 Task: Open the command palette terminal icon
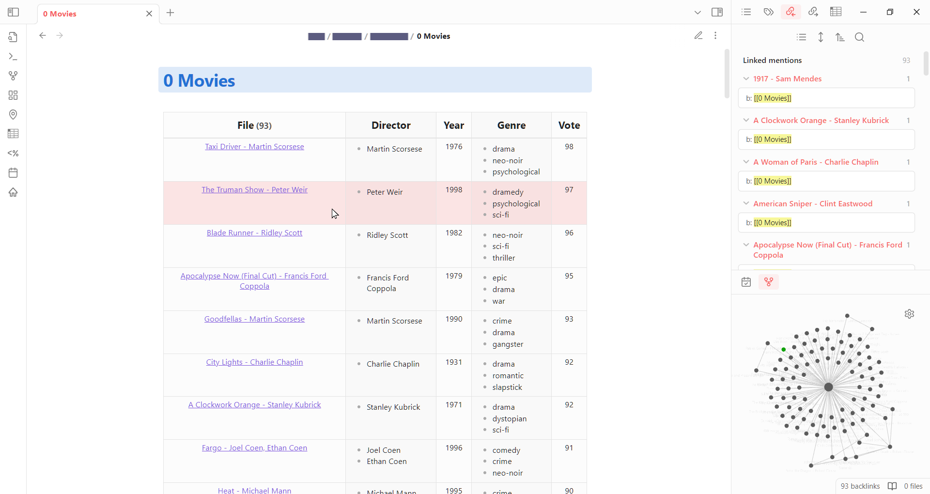(x=13, y=57)
